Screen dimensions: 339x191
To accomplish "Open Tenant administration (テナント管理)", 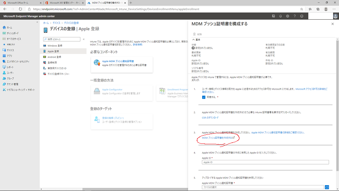I will click(10, 84).
